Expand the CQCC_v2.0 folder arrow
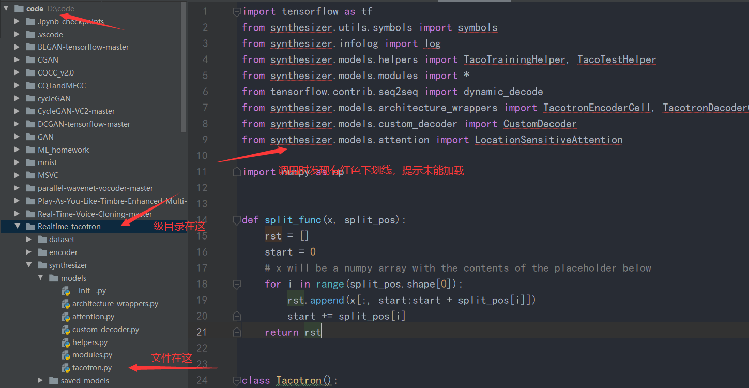Image resolution: width=749 pixels, height=388 pixels. coord(17,72)
